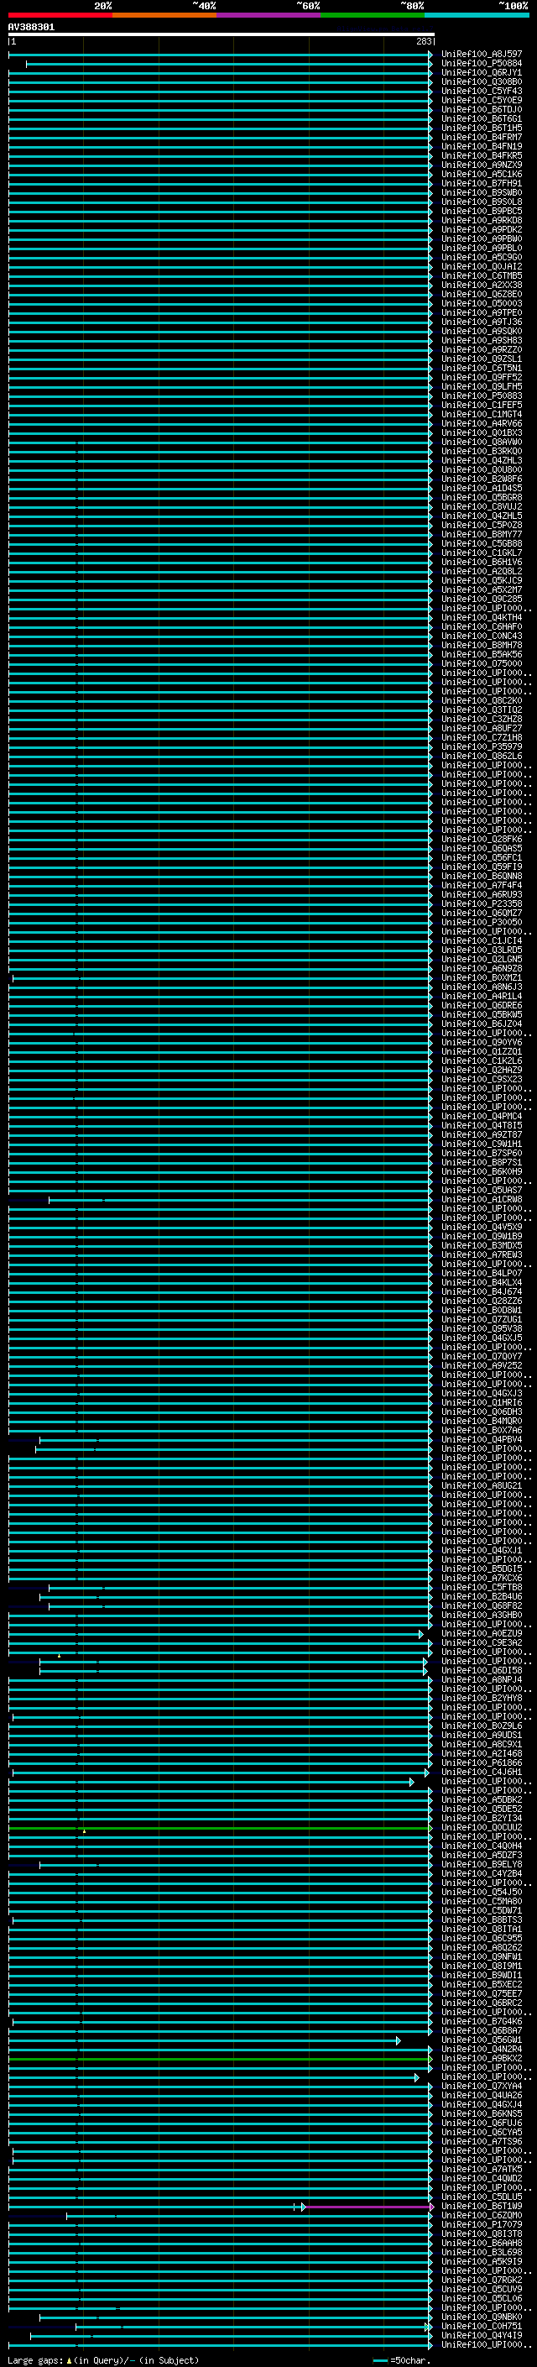
Task: Click the purple alignment segment of UniRef100_B6T1W9
Action: 369,2206
